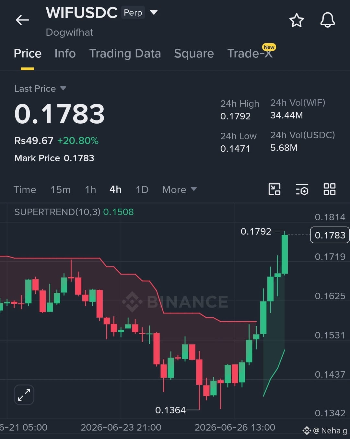Viewport: 350px width, 439px height.
Task: Select the 4h interval
Action: pos(115,189)
